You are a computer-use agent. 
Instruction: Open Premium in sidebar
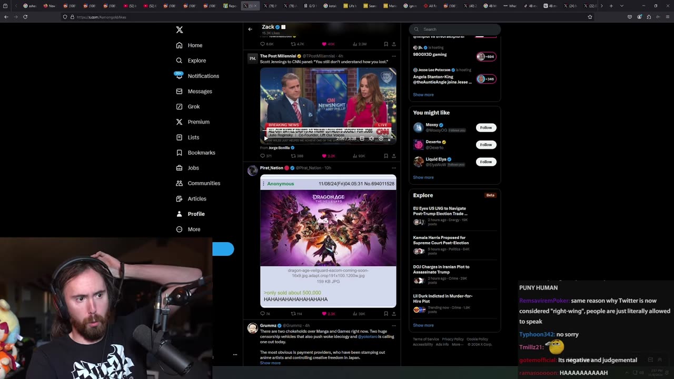(193, 122)
